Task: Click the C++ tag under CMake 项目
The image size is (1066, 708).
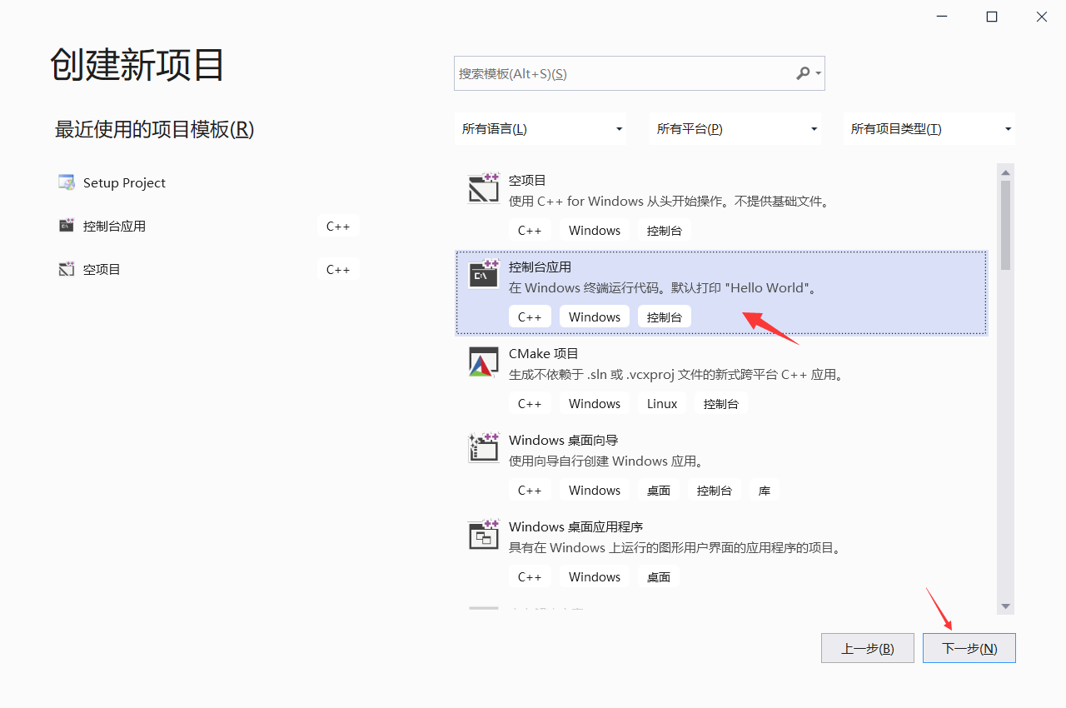Action: click(x=530, y=403)
